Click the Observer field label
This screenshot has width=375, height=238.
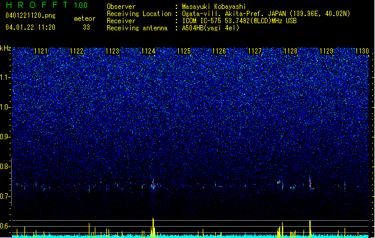pyautogui.click(x=121, y=7)
